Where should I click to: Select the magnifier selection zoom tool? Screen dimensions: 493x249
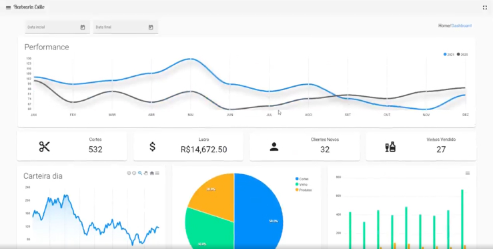[140, 173]
